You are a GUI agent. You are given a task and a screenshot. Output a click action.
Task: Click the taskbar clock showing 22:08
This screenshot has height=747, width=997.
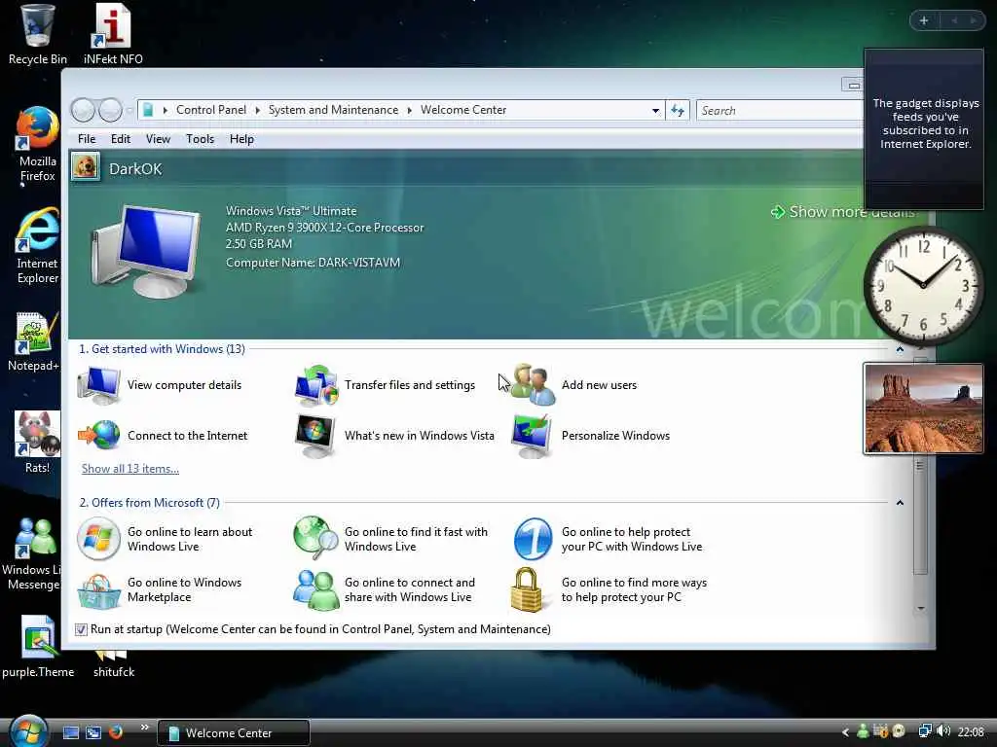(971, 732)
